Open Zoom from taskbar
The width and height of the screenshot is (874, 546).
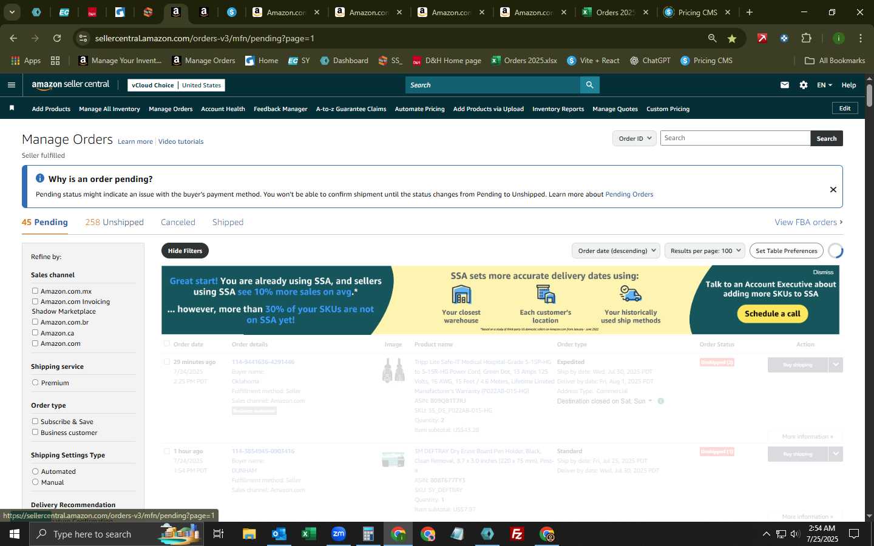click(x=339, y=534)
